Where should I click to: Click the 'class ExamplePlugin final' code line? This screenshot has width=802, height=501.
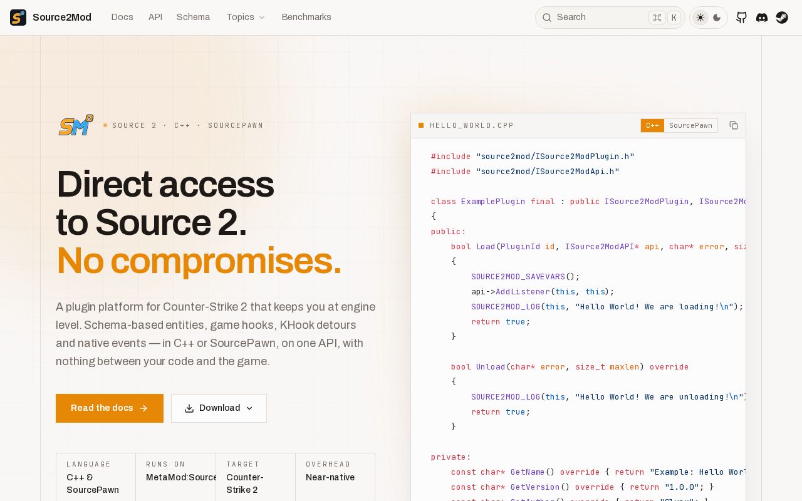[588, 202]
